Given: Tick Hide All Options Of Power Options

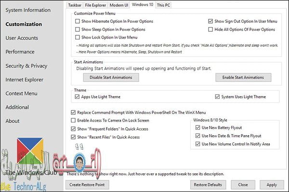Looking at the screenshot, I should point(210,29).
